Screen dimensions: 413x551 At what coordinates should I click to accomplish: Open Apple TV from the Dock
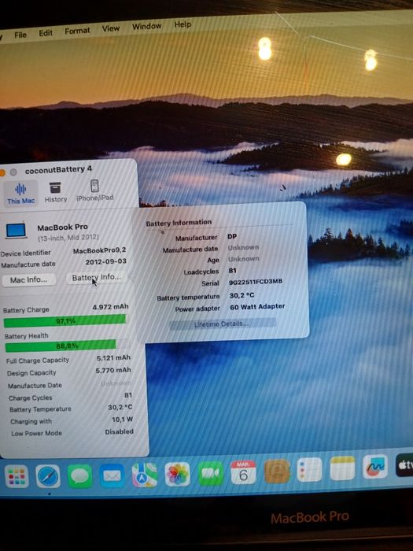click(x=404, y=465)
